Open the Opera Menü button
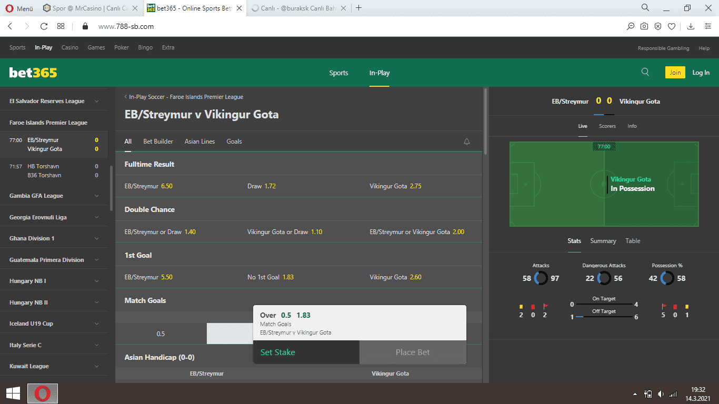 click(19, 8)
